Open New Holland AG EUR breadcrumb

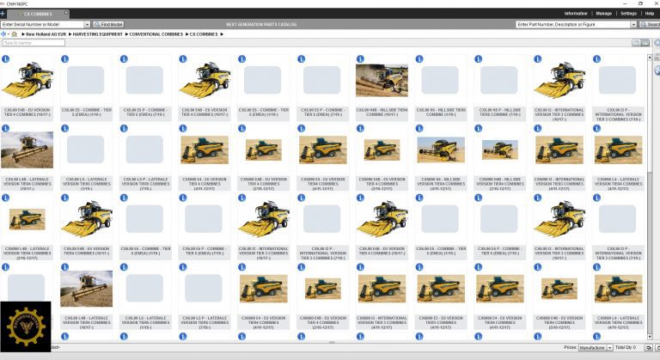click(46, 34)
